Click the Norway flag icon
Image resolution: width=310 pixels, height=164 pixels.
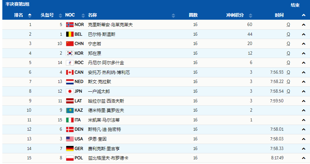[70, 25]
